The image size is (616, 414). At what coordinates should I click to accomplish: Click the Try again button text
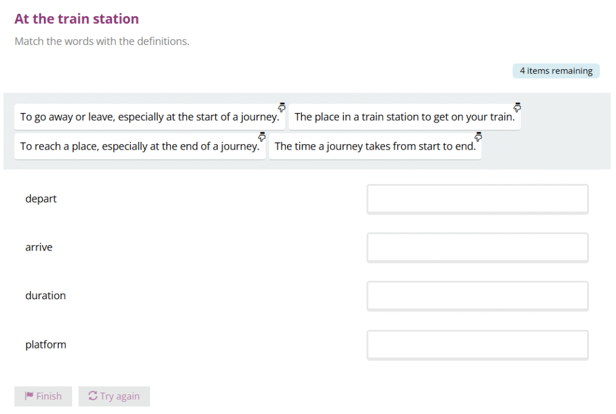(x=120, y=396)
